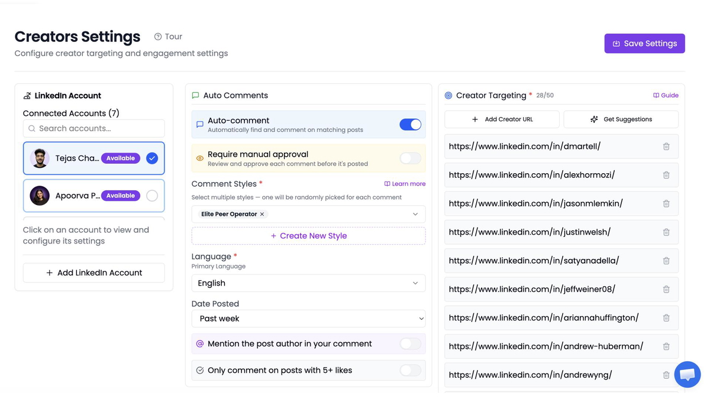The width and height of the screenshot is (710, 399).
Task: Click Connected Accounts (7) label
Action: 71,113
